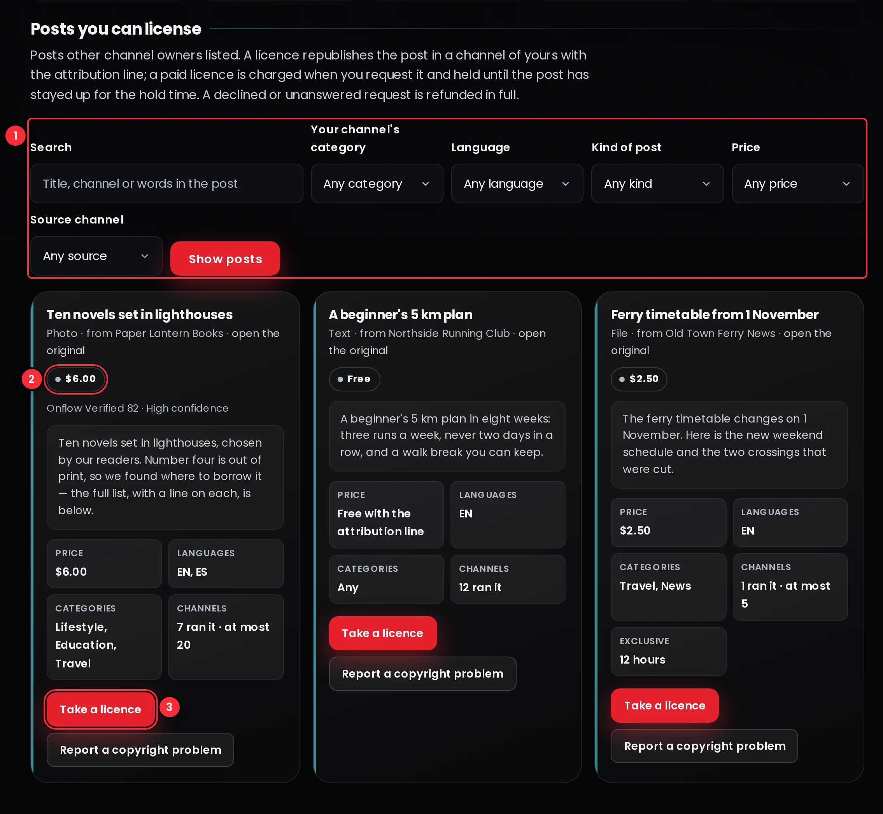
Task: Click the Travel, News categories value
Action: [x=655, y=586]
